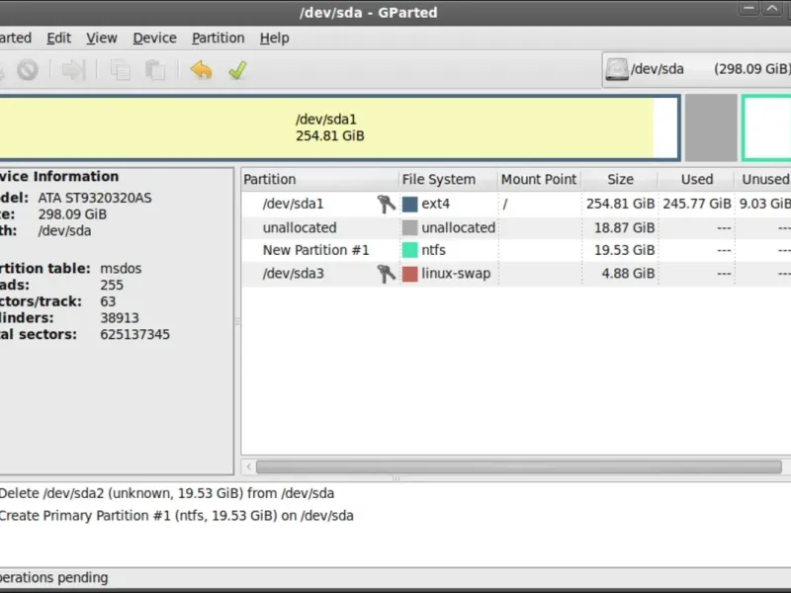Click the msdos partition table value
Image resolution: width=791 pixels, height=593 pixels.
tap(121, 268)
